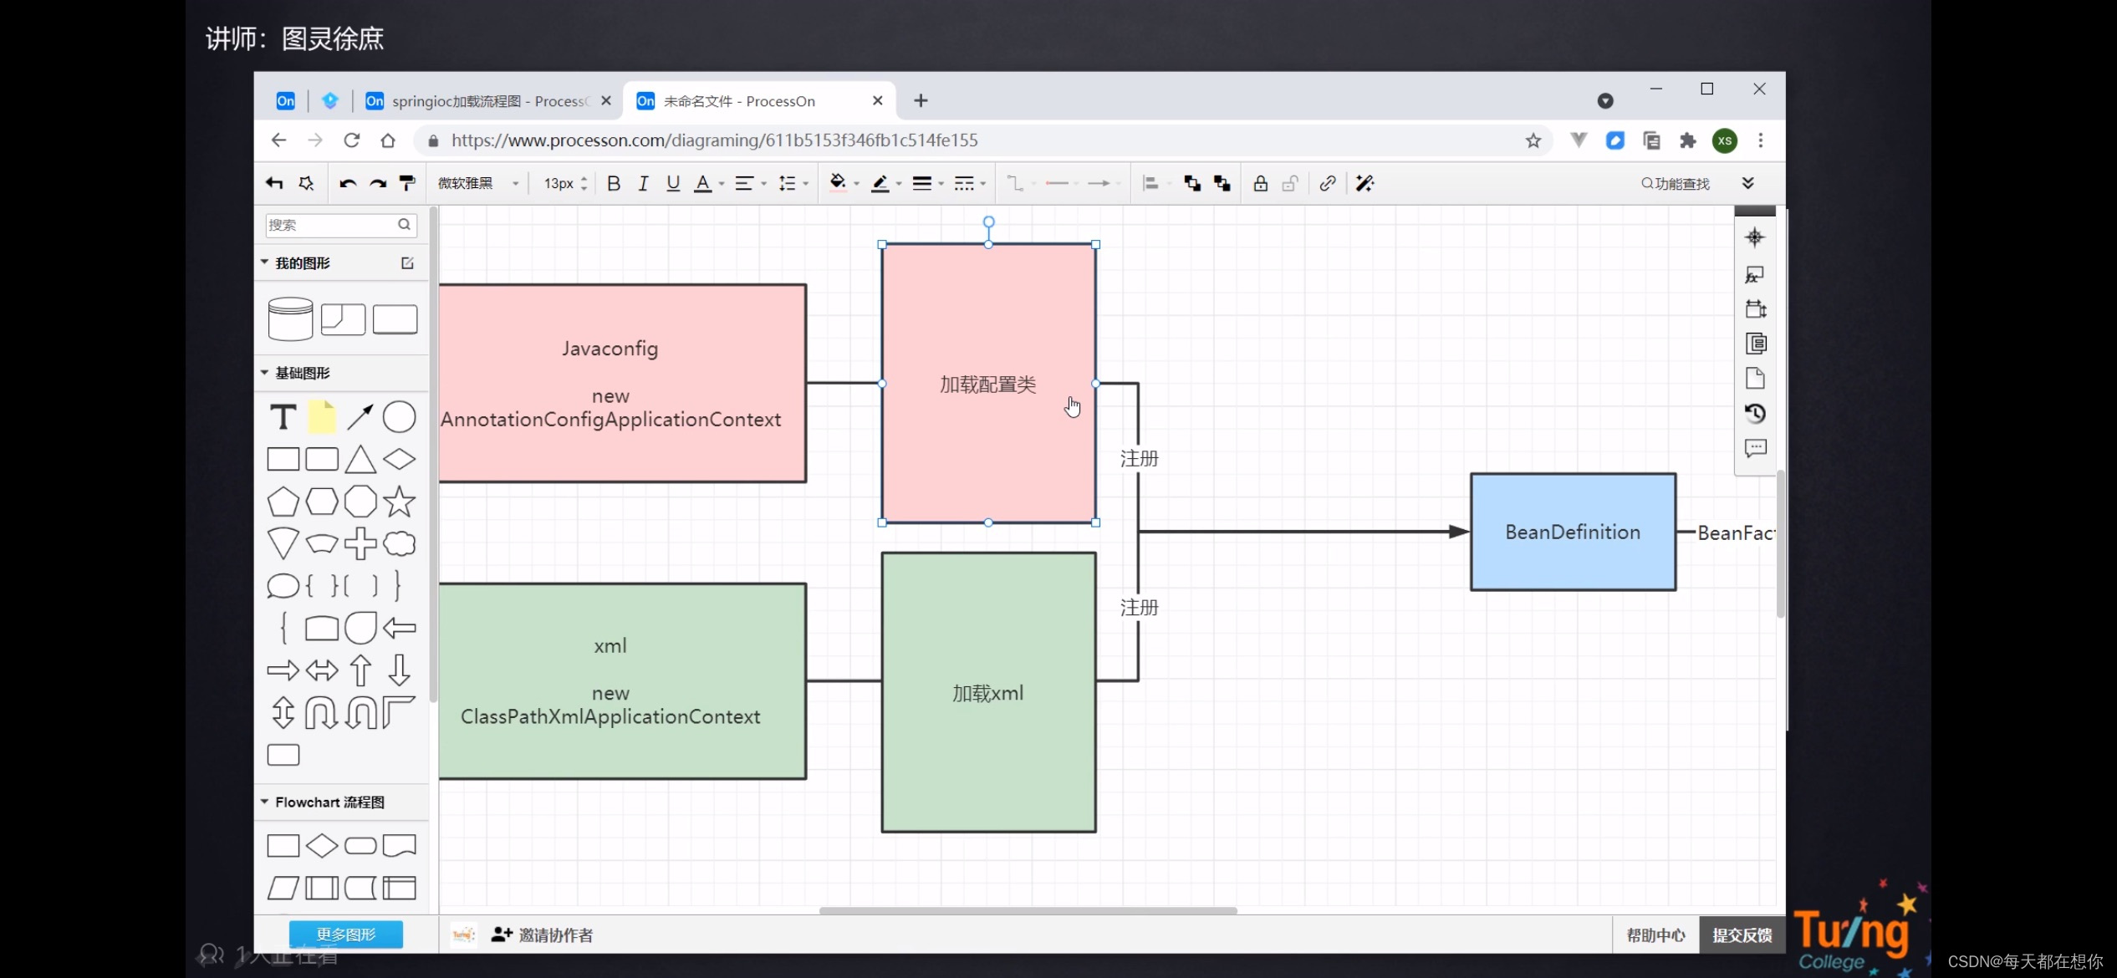Select the Text T shape tool
The width and height of the screenshot is (2117, 978).
(283, 416)
